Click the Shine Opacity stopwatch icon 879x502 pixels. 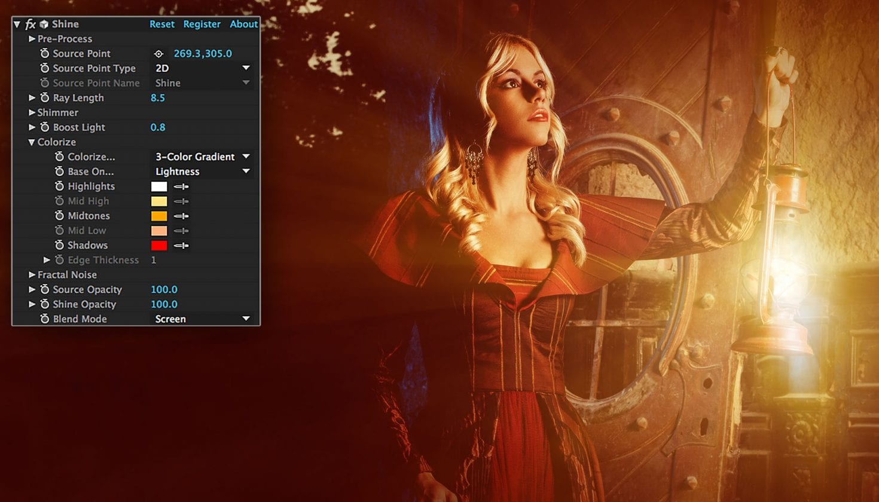point(44,304)
